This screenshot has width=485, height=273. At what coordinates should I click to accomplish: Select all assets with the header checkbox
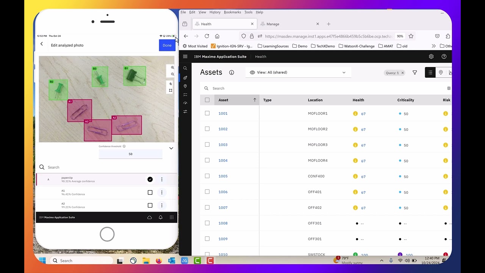(x=207, y=100)
